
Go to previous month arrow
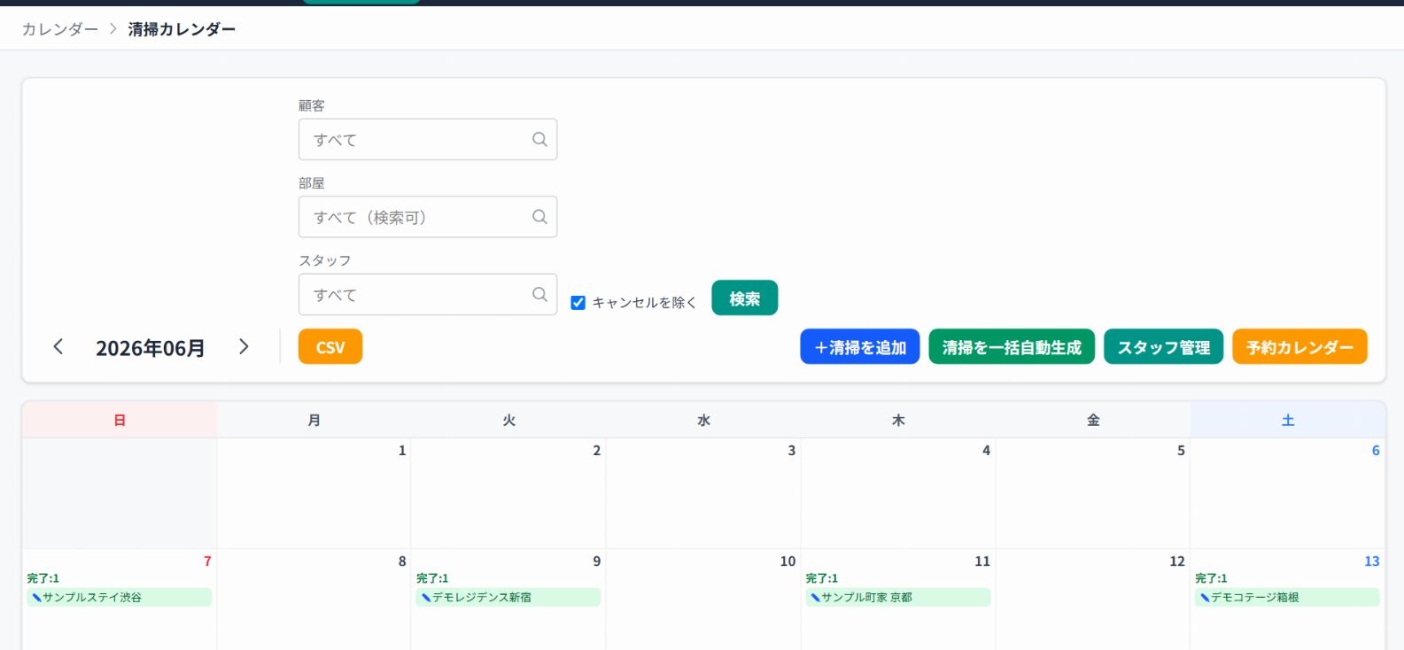58,347
